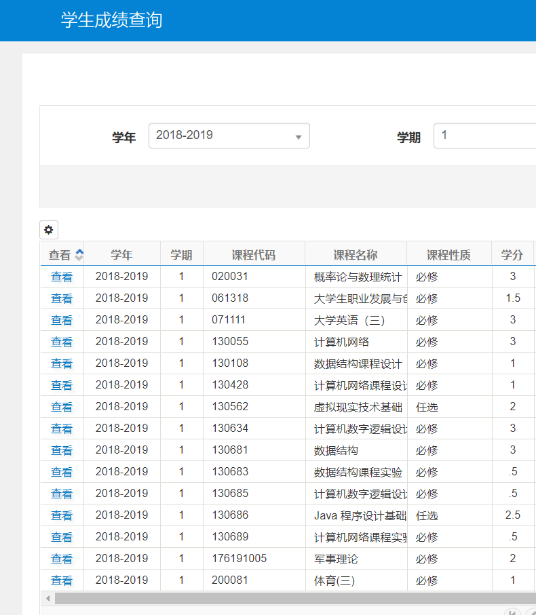Select the 大学英语（三） course name cell
This screenshot has height=615, width=536.
tap(356, 320)
